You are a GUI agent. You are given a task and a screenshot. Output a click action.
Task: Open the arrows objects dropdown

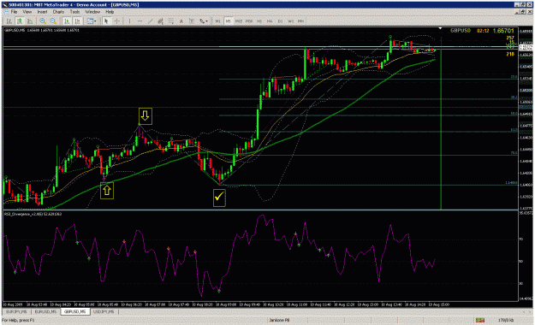[204, 21]
